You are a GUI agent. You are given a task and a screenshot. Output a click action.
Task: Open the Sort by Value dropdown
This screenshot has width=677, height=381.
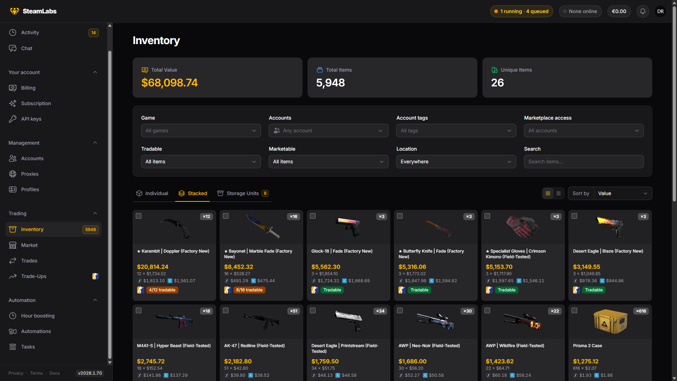click(x=623, y=193)
